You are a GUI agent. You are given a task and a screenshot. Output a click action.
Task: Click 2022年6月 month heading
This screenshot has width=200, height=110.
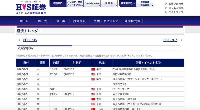coord(26,48)
